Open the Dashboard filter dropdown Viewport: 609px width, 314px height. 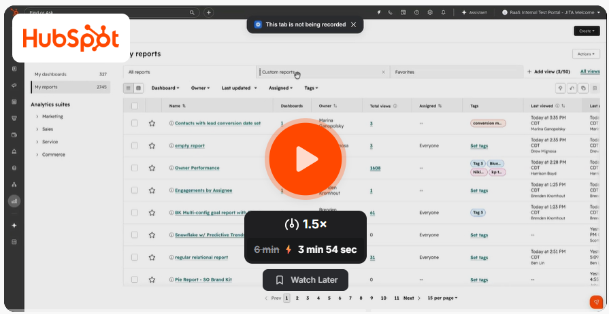165,88
